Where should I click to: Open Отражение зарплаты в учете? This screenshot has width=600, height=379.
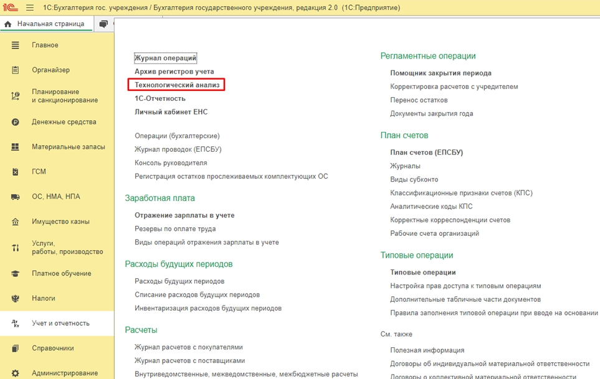point(184,215)
